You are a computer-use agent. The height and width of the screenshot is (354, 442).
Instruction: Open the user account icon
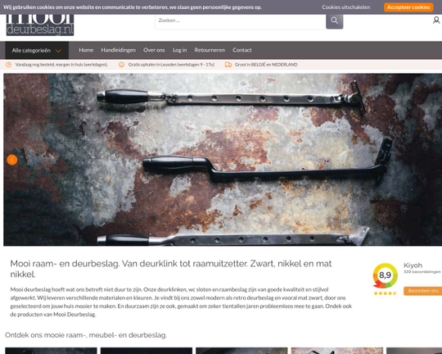click(x=436, y=20)
